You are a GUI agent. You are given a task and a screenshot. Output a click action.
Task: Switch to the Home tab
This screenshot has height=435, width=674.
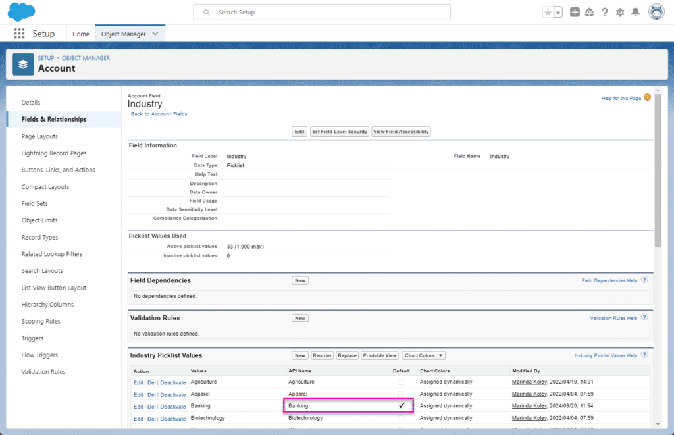tap(81, 34)
